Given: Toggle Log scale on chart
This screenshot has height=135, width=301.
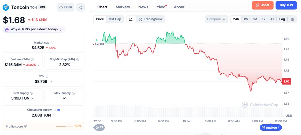Looking at the screenshot, I should (x=282, y=19).
